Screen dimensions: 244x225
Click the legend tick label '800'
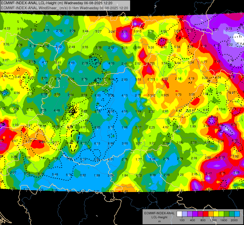(203, 220)
